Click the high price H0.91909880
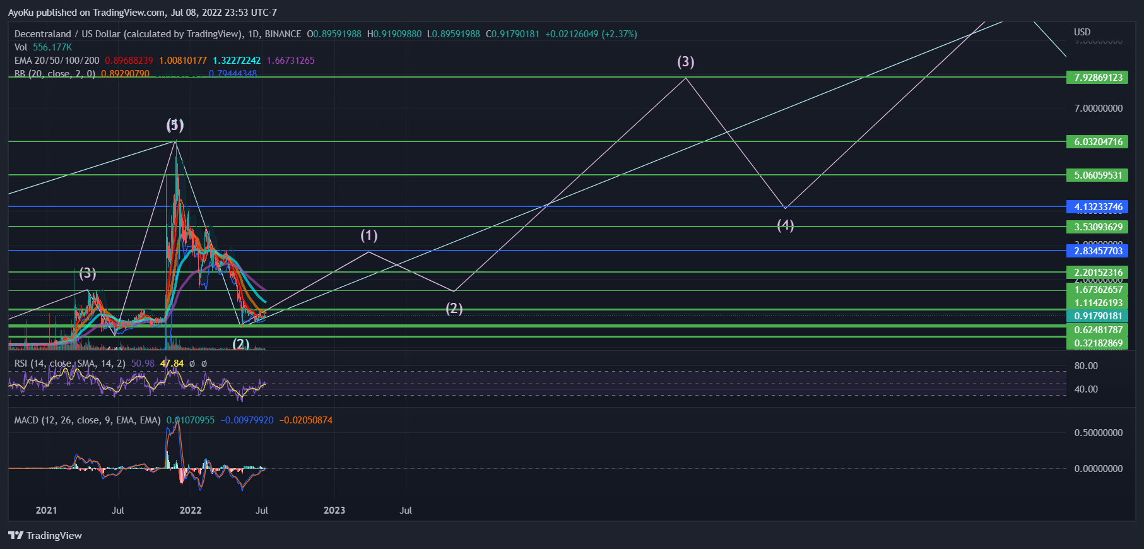The width and height of the screenshot is (1144, 549). (394, 34)
